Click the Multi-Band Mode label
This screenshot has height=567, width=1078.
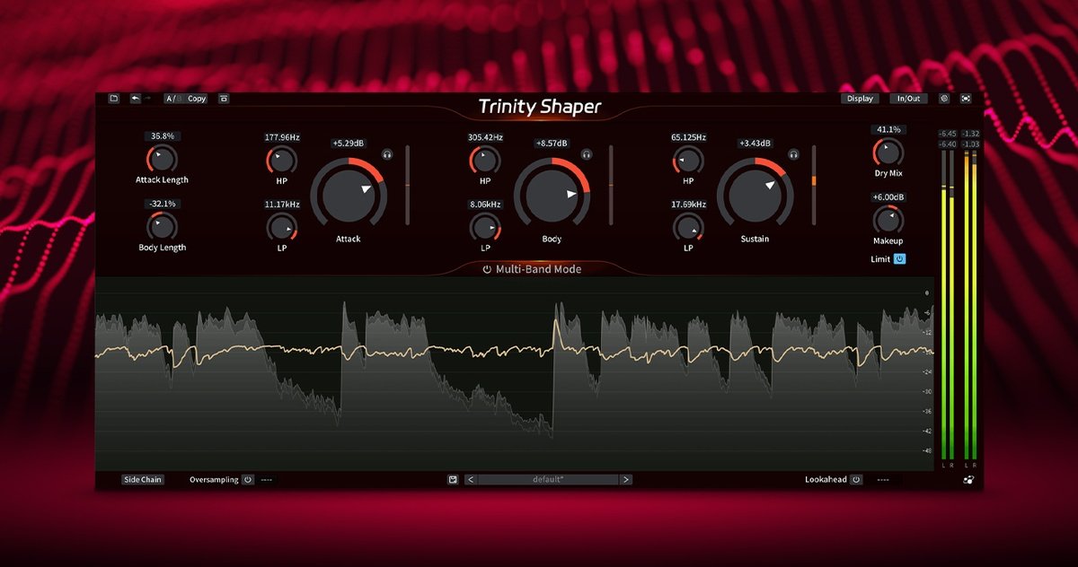tap(538, 269)
